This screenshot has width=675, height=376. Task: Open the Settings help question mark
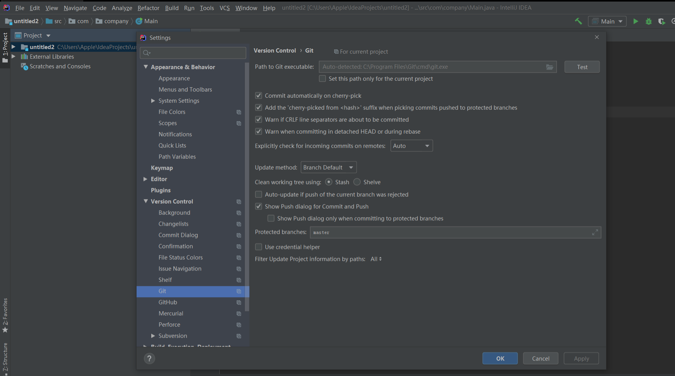(x=149, y=359)
